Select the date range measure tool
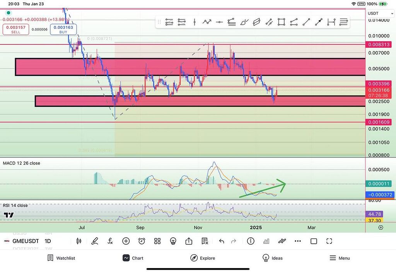The width and height of the screenshot is (396, 272). pos(331,22)
